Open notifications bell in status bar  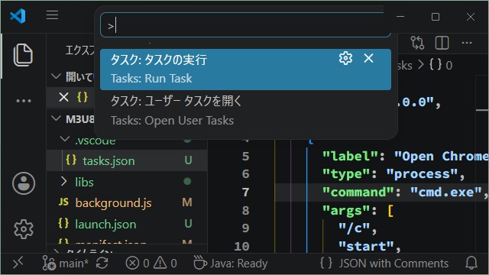pos(471,263)
